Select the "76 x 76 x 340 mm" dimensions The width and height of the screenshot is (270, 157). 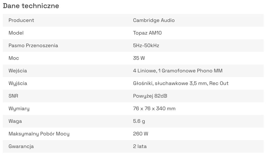[x=154, y=109]
